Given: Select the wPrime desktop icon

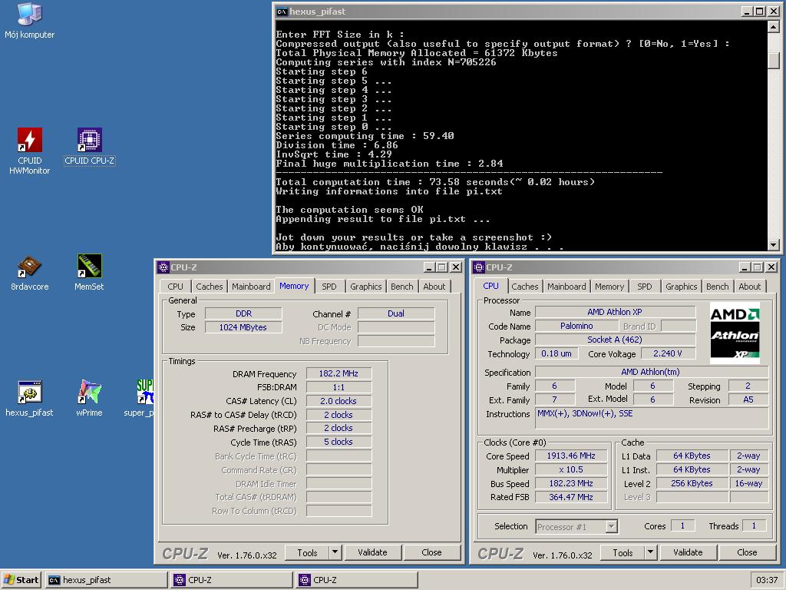Looking at the screenshot, I should click(x=89, y=399).
